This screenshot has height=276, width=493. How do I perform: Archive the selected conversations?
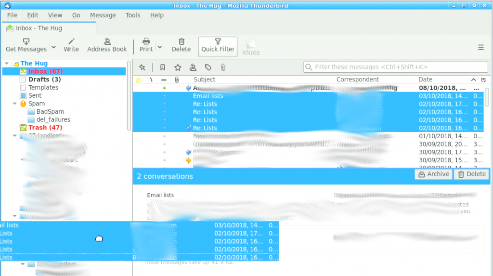coord(434,174)
